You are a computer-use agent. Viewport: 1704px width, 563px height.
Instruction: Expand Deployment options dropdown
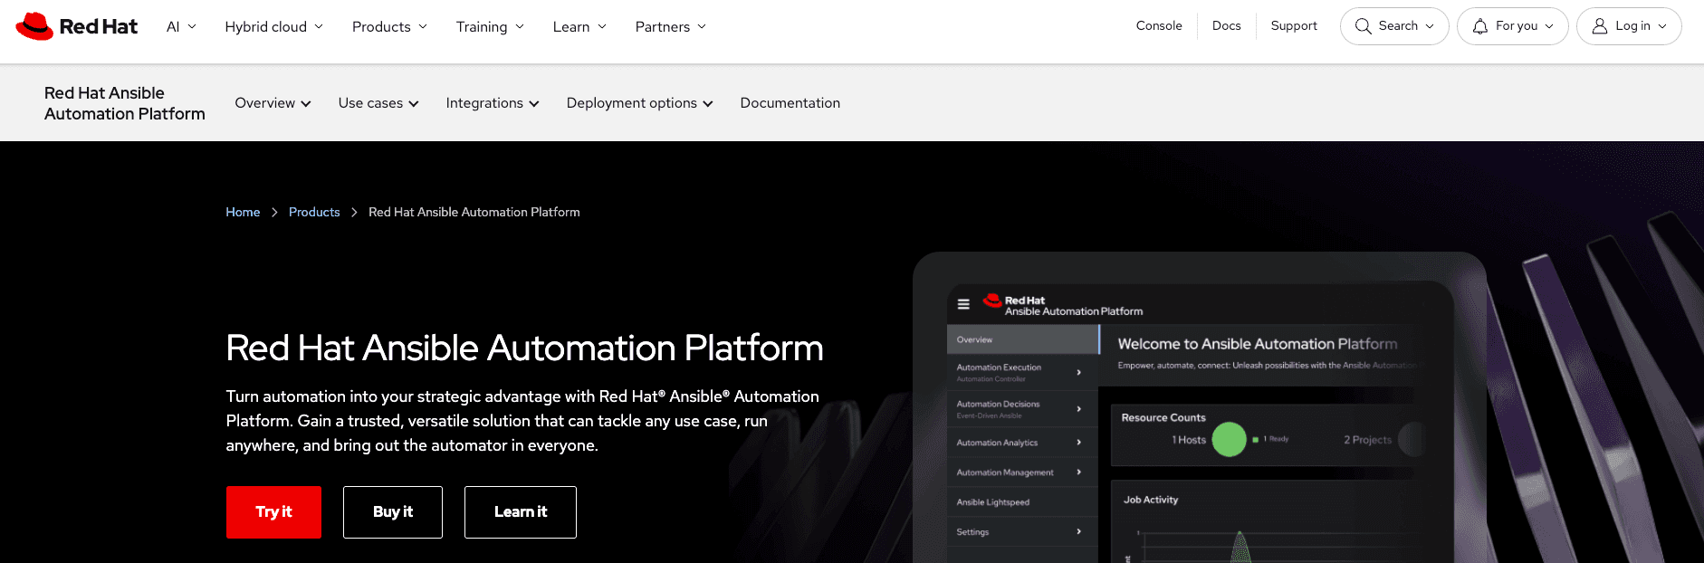pos(640,103)
